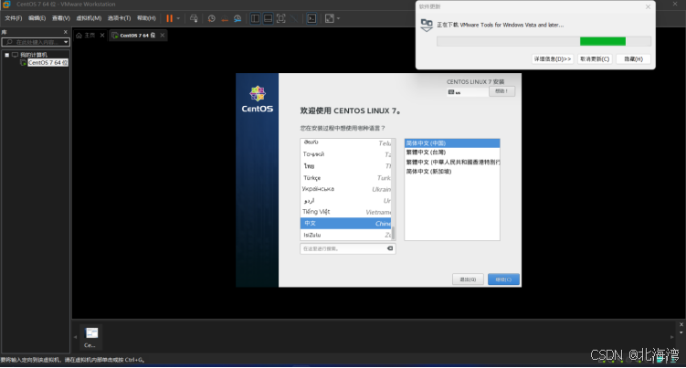Open the 查看(V) menu
This screenshot has width=686, height=368.
pos(61,18)
